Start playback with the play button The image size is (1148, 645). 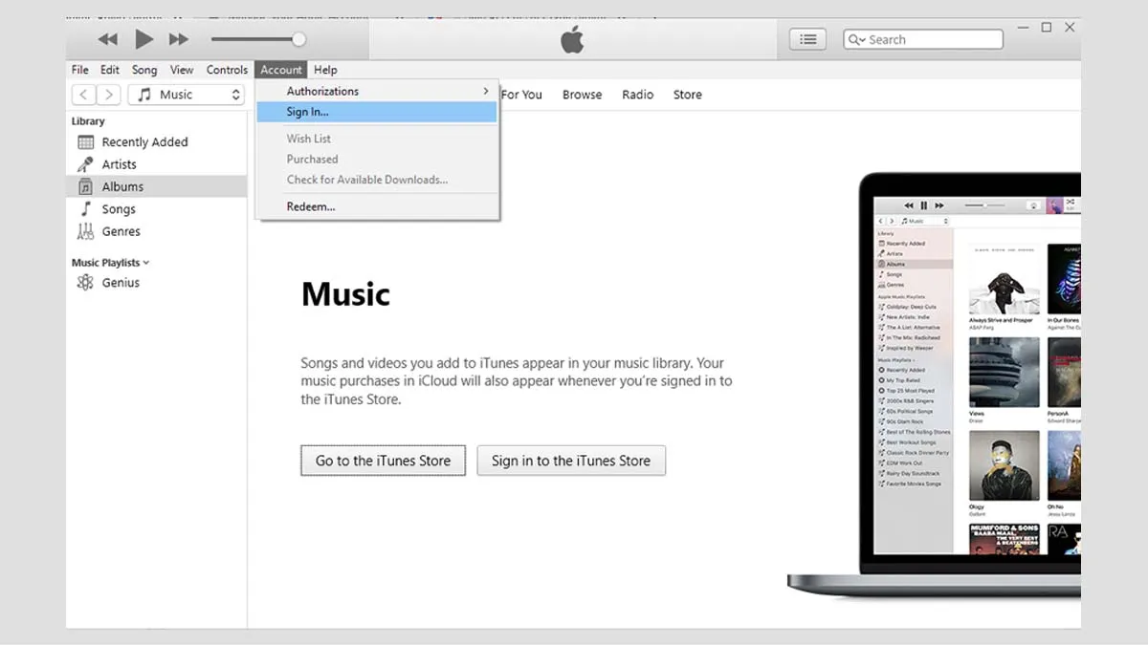143,39
